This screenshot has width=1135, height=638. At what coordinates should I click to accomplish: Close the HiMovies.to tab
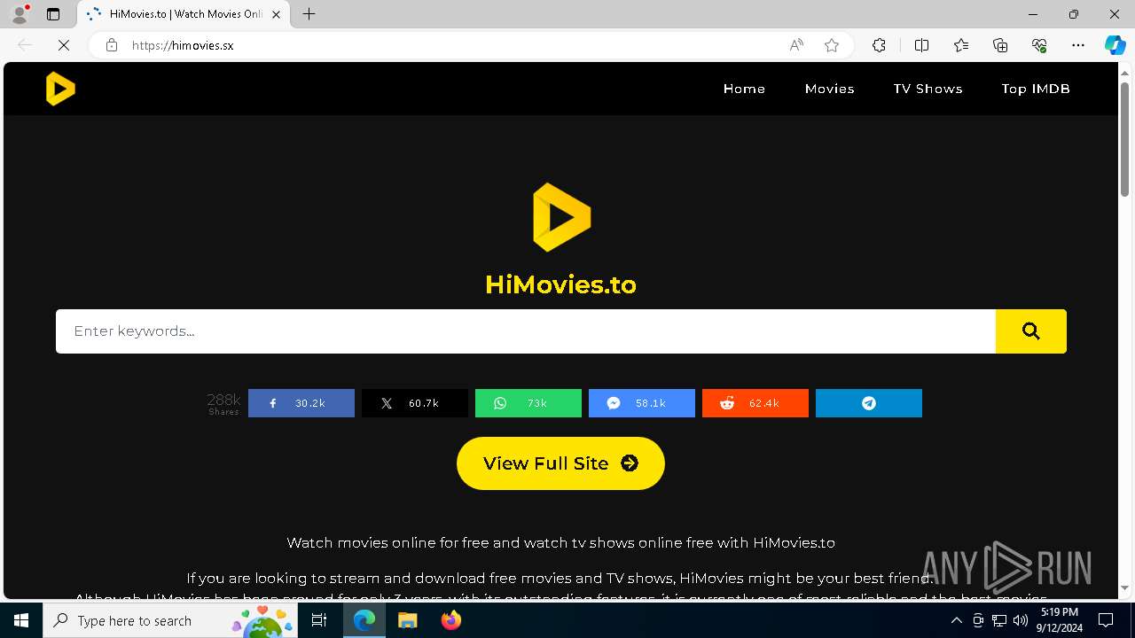click(278, 14)
